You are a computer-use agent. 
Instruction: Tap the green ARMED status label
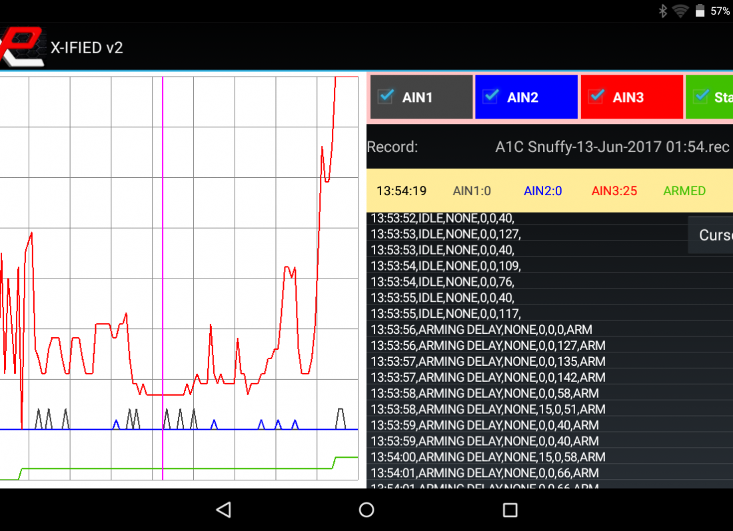click(x=684, y=191)
